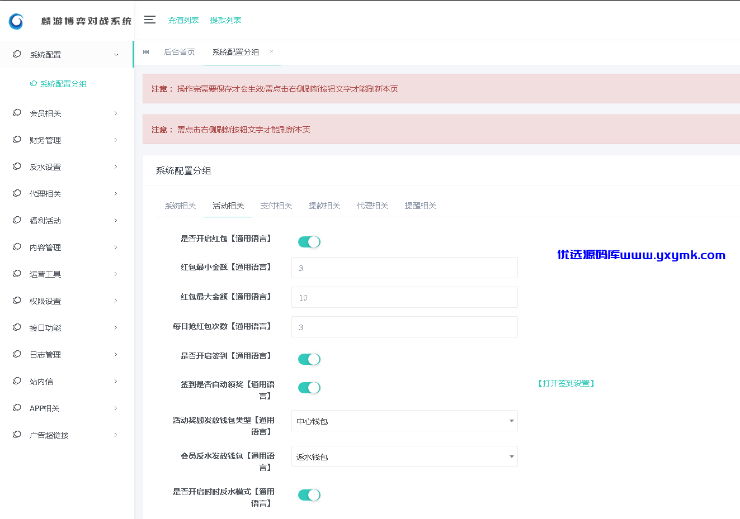Click 【打开签到设置】 link
This screenshot has height=519, width=740.
[x=566, y=383]
